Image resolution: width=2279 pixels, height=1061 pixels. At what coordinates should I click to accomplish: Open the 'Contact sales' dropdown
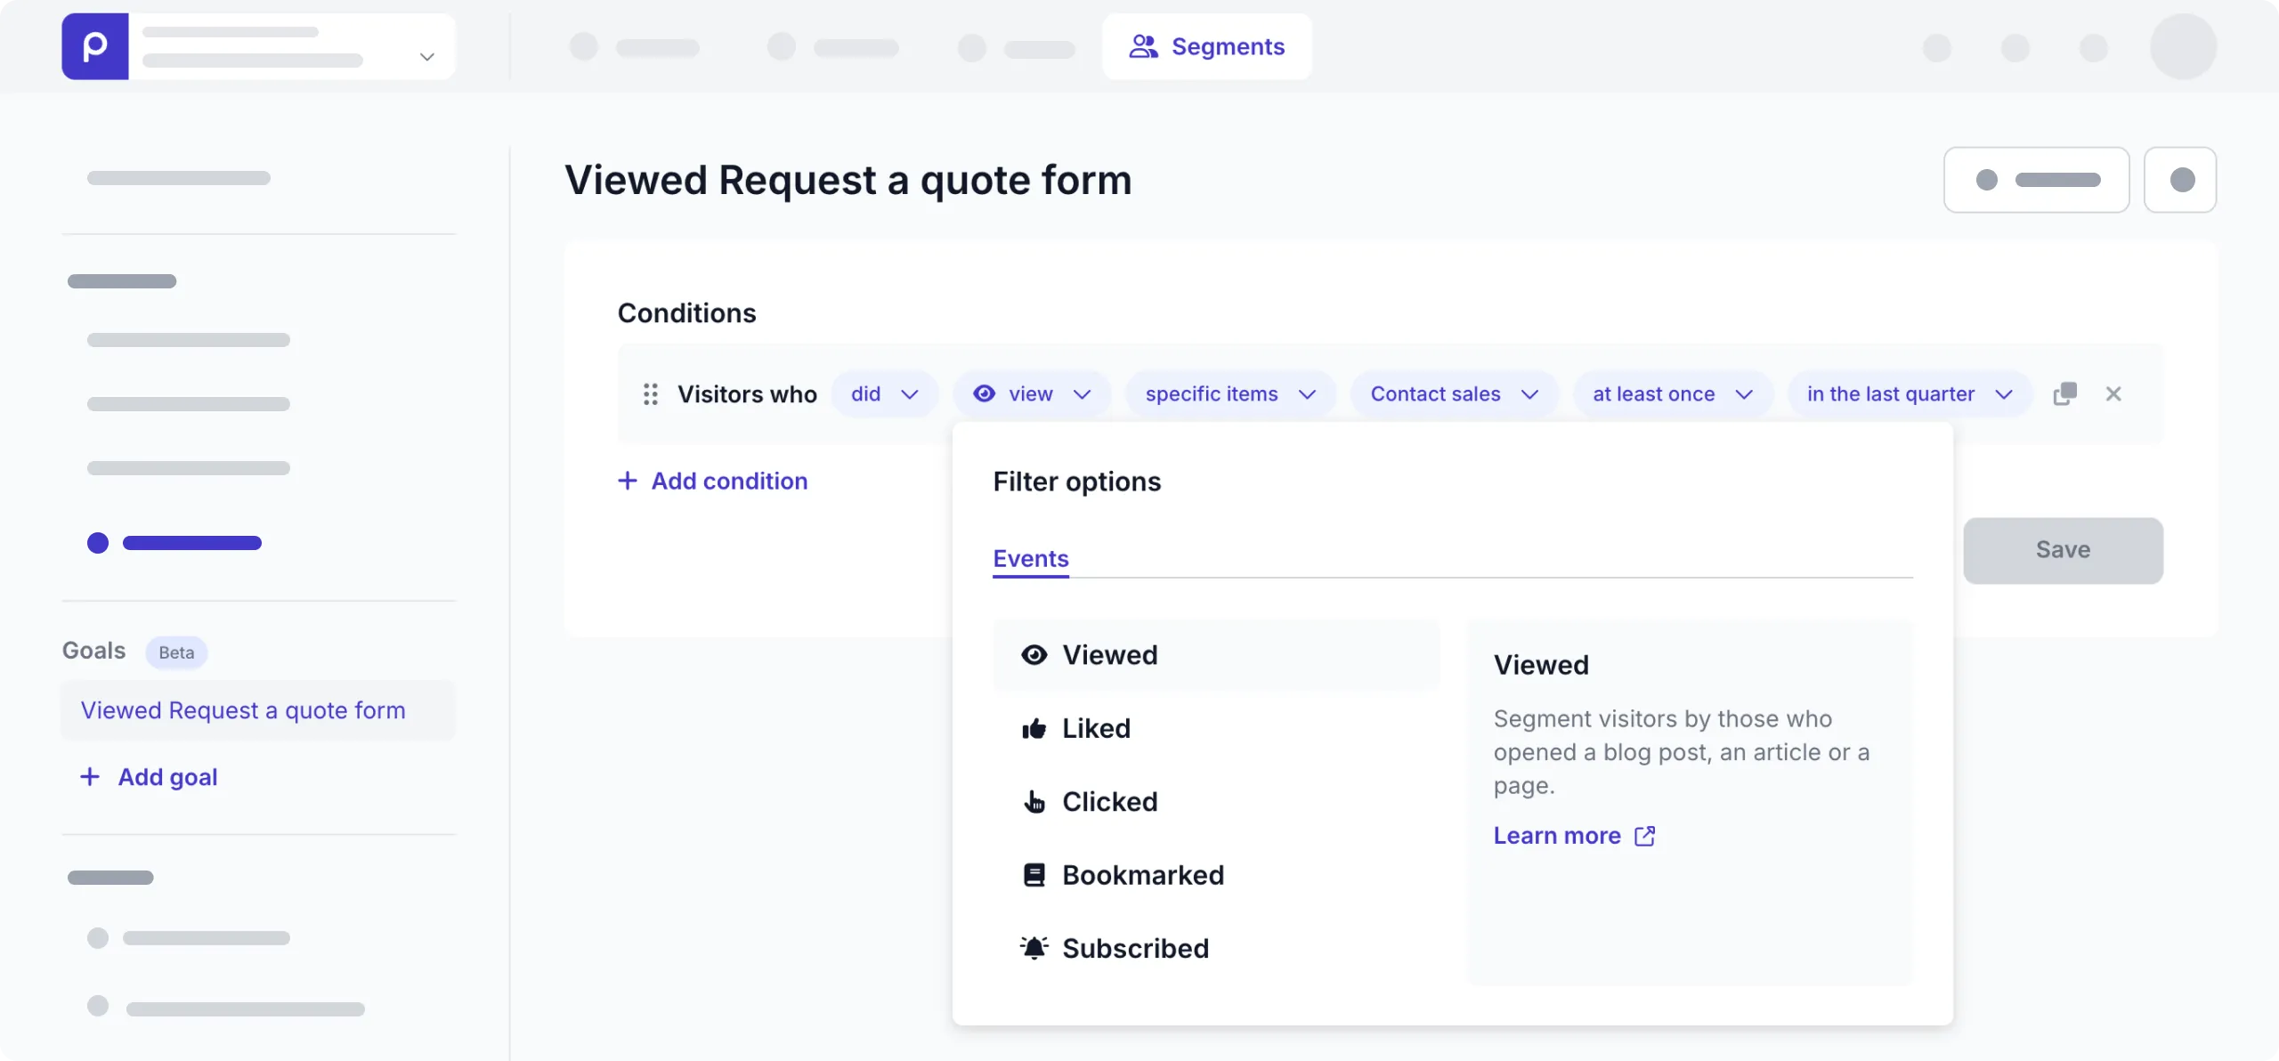click(x=1454, y=393)
